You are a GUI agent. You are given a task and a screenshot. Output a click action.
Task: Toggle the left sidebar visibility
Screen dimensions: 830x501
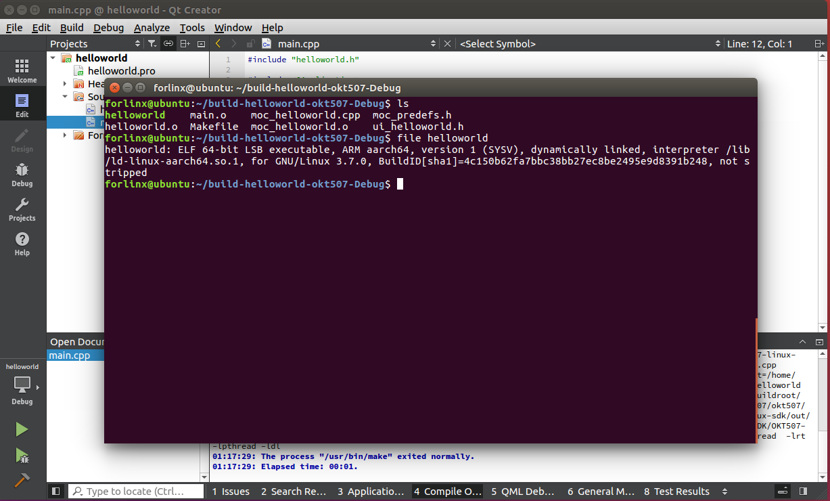coord(56,492)
